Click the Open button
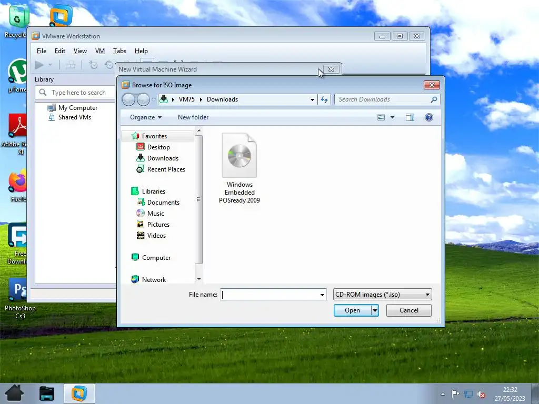The image size is (539, 404). (x=352, y=310)
